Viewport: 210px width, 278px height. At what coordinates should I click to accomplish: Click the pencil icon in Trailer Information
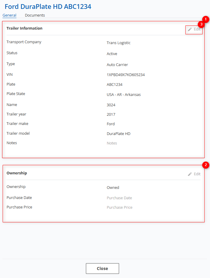click(x=190, y=29)
